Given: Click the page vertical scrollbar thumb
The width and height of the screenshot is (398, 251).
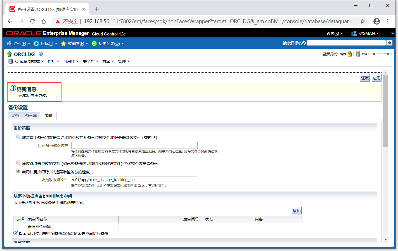Looking at the screenshot, I should (385, 111).
